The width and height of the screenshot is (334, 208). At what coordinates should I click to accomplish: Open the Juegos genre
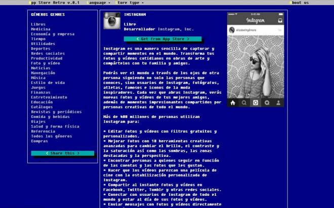pyautogui.click(x=38, y=88)
